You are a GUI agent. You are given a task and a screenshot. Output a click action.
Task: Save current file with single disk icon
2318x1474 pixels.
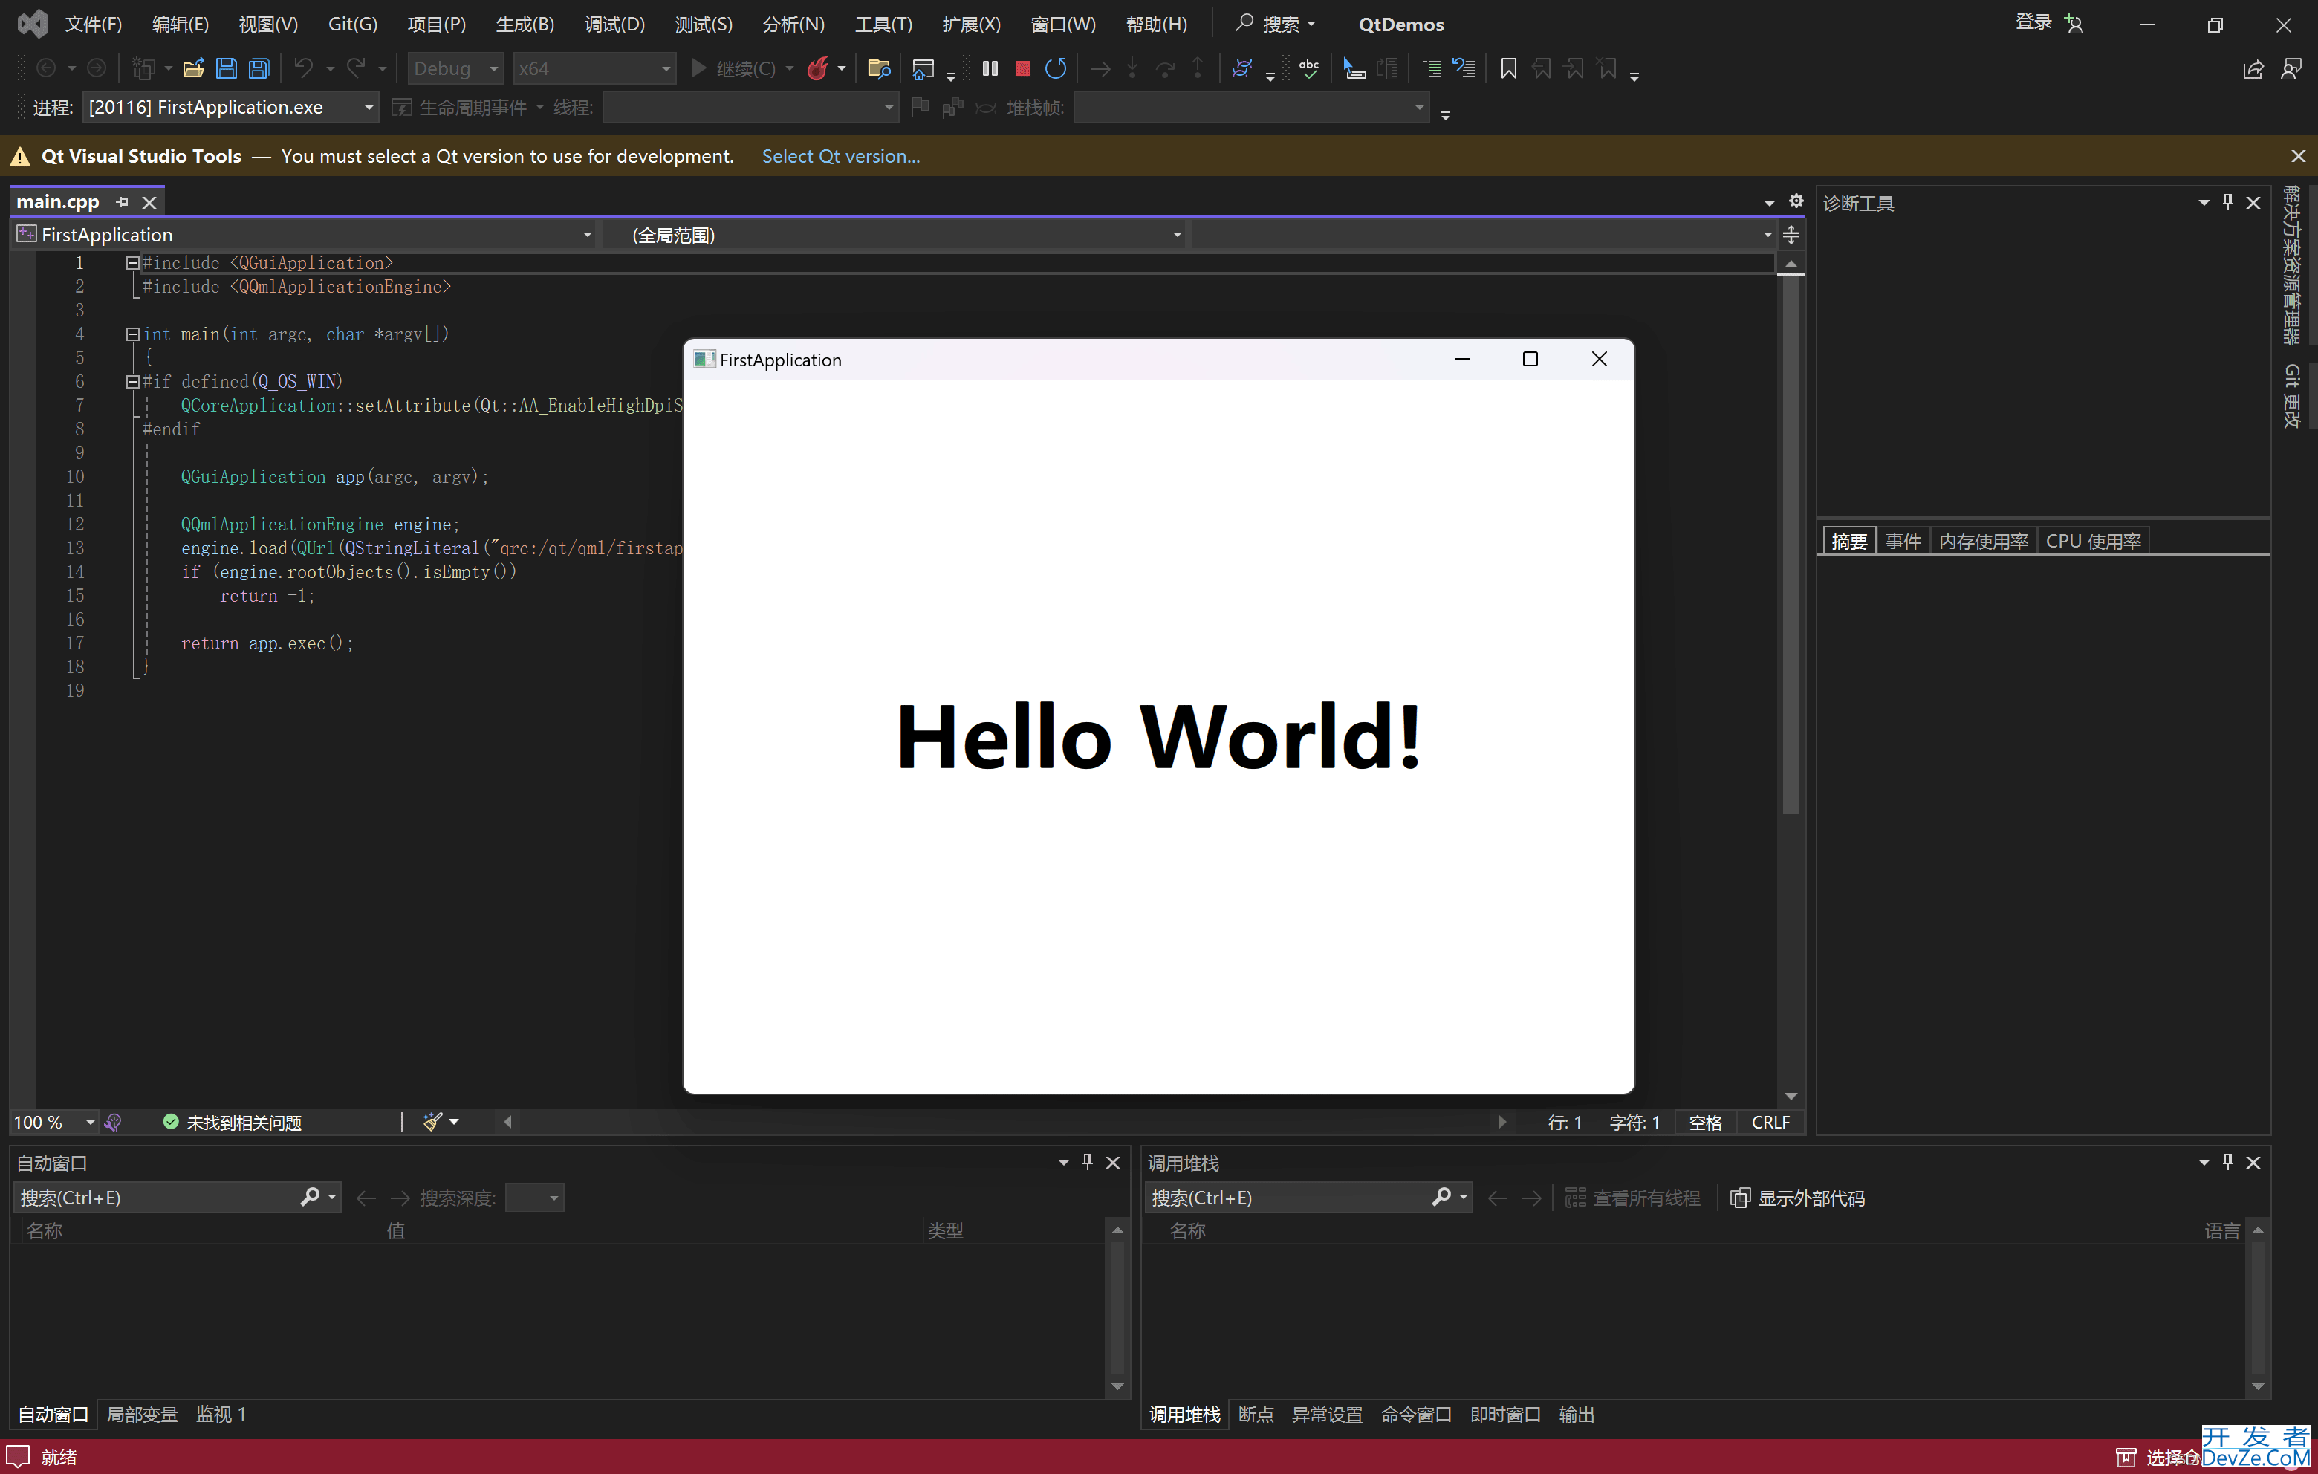(x=226, y=68)
